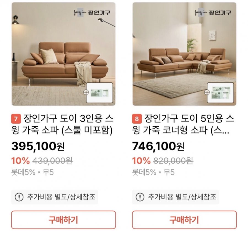248x231 pixels.
Task: Tap the rank 7 badge
Action: click(16, 119)
